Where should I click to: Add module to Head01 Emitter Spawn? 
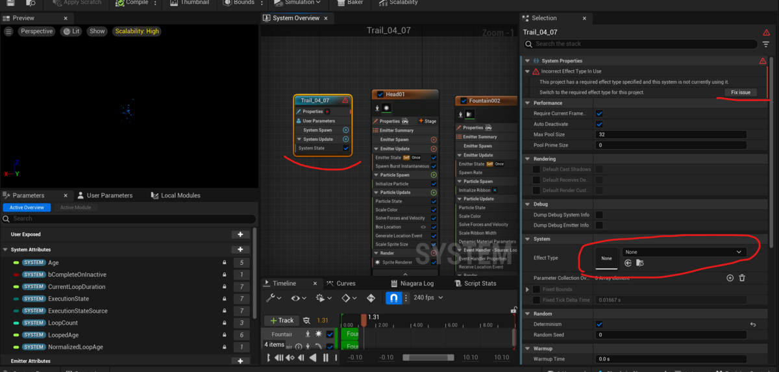(434, 140)
